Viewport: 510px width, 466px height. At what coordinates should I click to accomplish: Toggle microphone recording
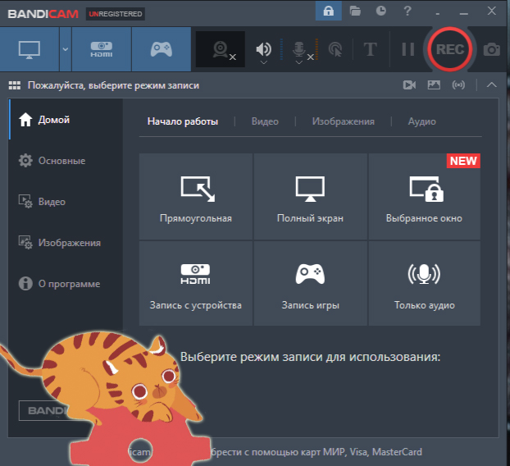(x=300, y=49)
